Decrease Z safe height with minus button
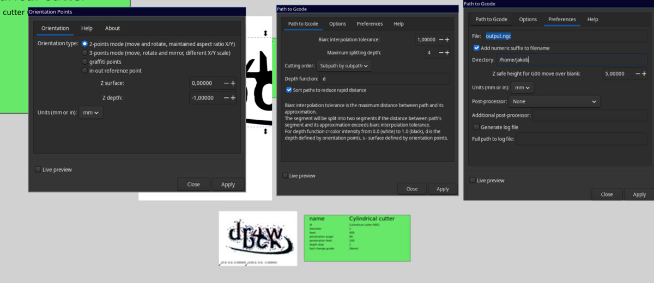Screen dimensions: 654x283 pyautogui.click(x=637, y=73)
